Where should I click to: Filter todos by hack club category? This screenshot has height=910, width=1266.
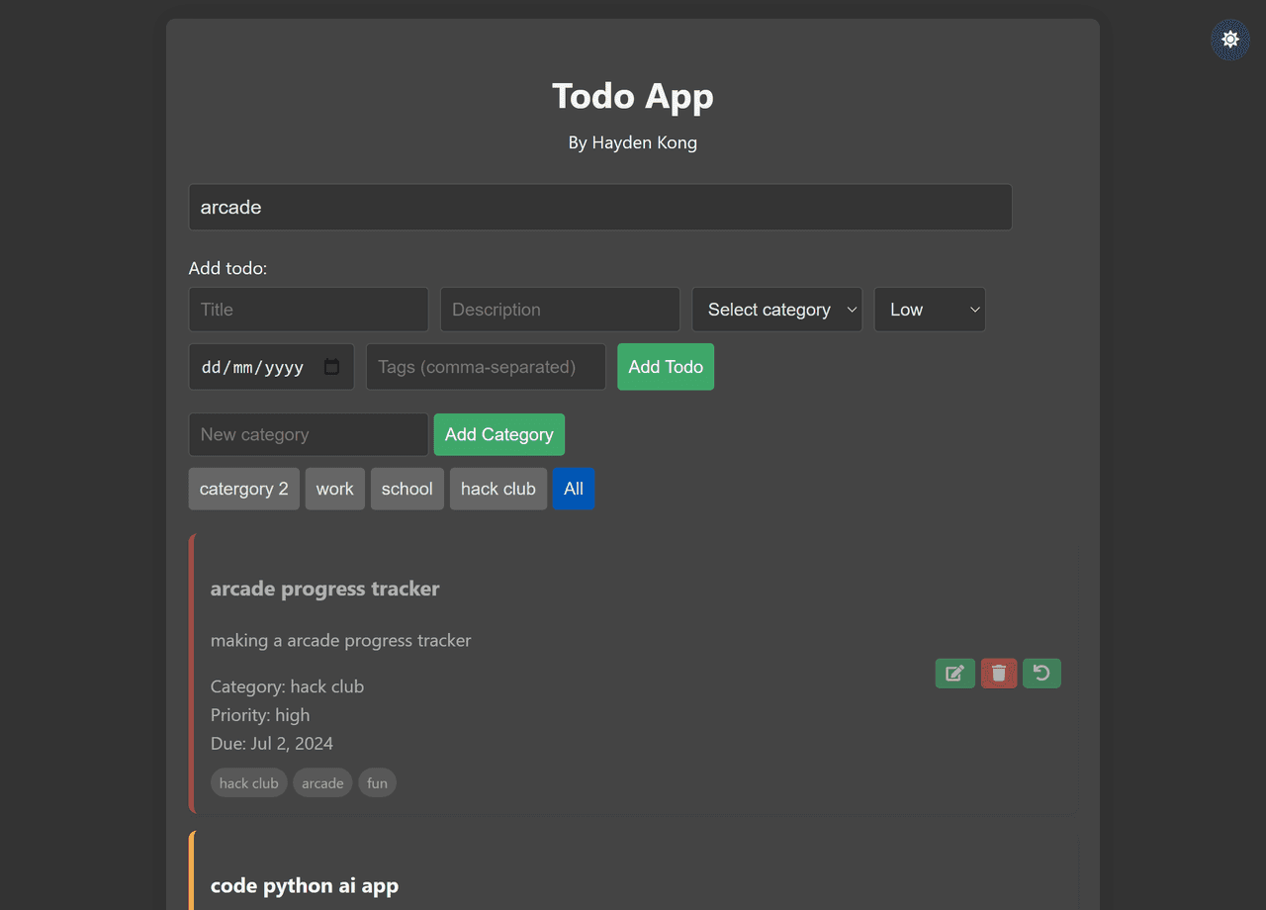click(497, 489)
